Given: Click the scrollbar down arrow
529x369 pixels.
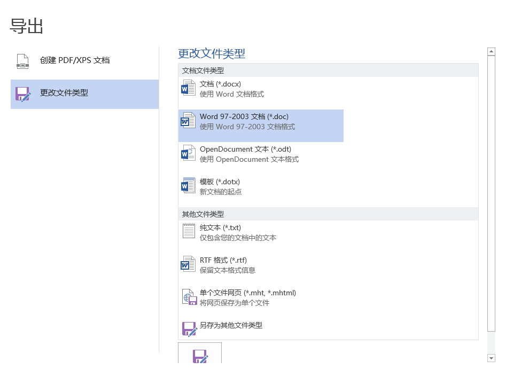Looking at the screenshot, I should (492, 358).
